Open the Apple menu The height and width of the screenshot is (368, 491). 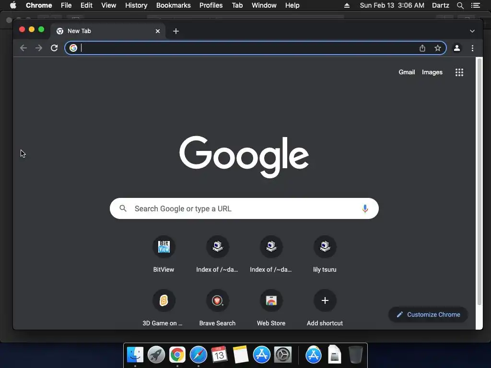click(x=13, y=5)
